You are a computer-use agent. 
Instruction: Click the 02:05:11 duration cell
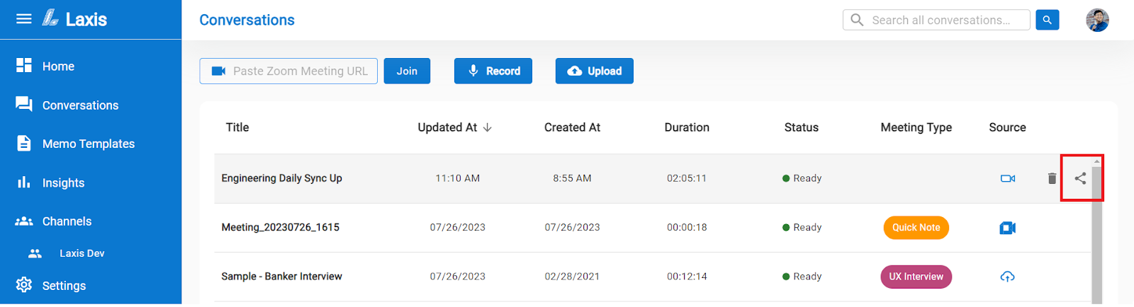click(687, 178)
